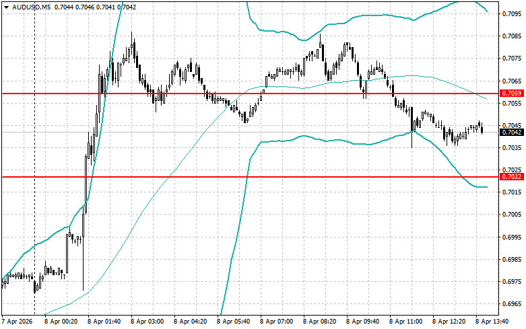
Task: Click the 8 Apr 05:40 time label
Action: click(234, 322)
